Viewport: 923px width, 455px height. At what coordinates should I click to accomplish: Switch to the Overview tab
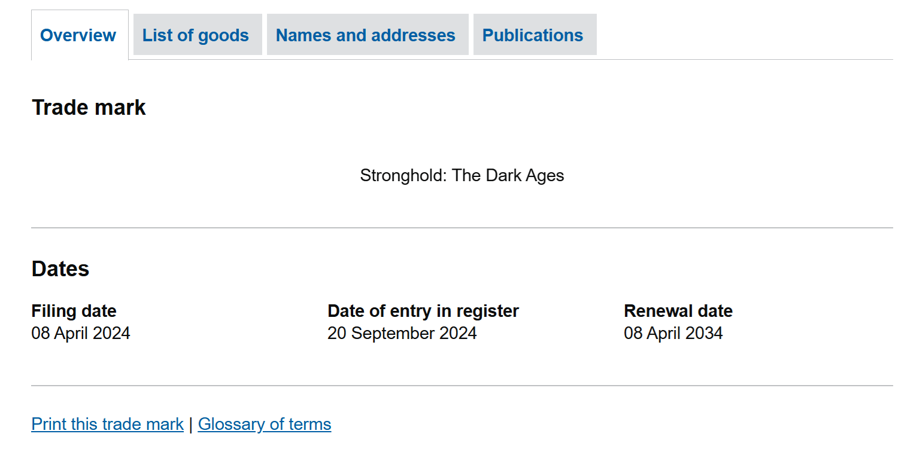click(x=80, y=35)
